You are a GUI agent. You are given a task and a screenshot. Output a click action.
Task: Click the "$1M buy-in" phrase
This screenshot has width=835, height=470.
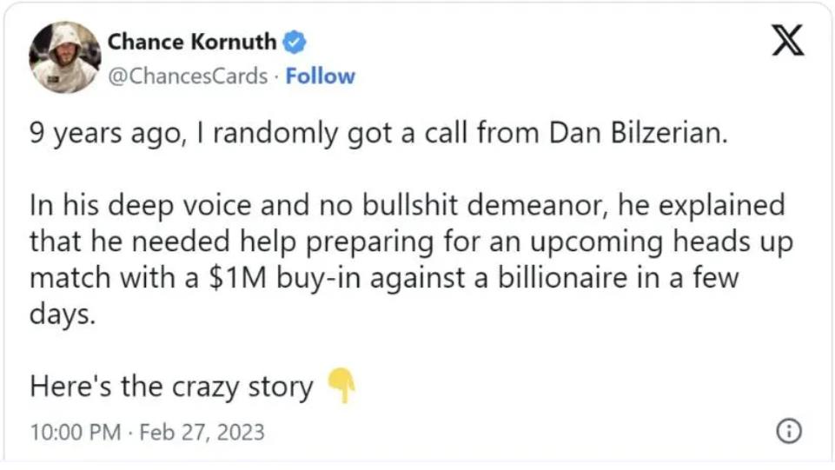(x=322, y=276)
